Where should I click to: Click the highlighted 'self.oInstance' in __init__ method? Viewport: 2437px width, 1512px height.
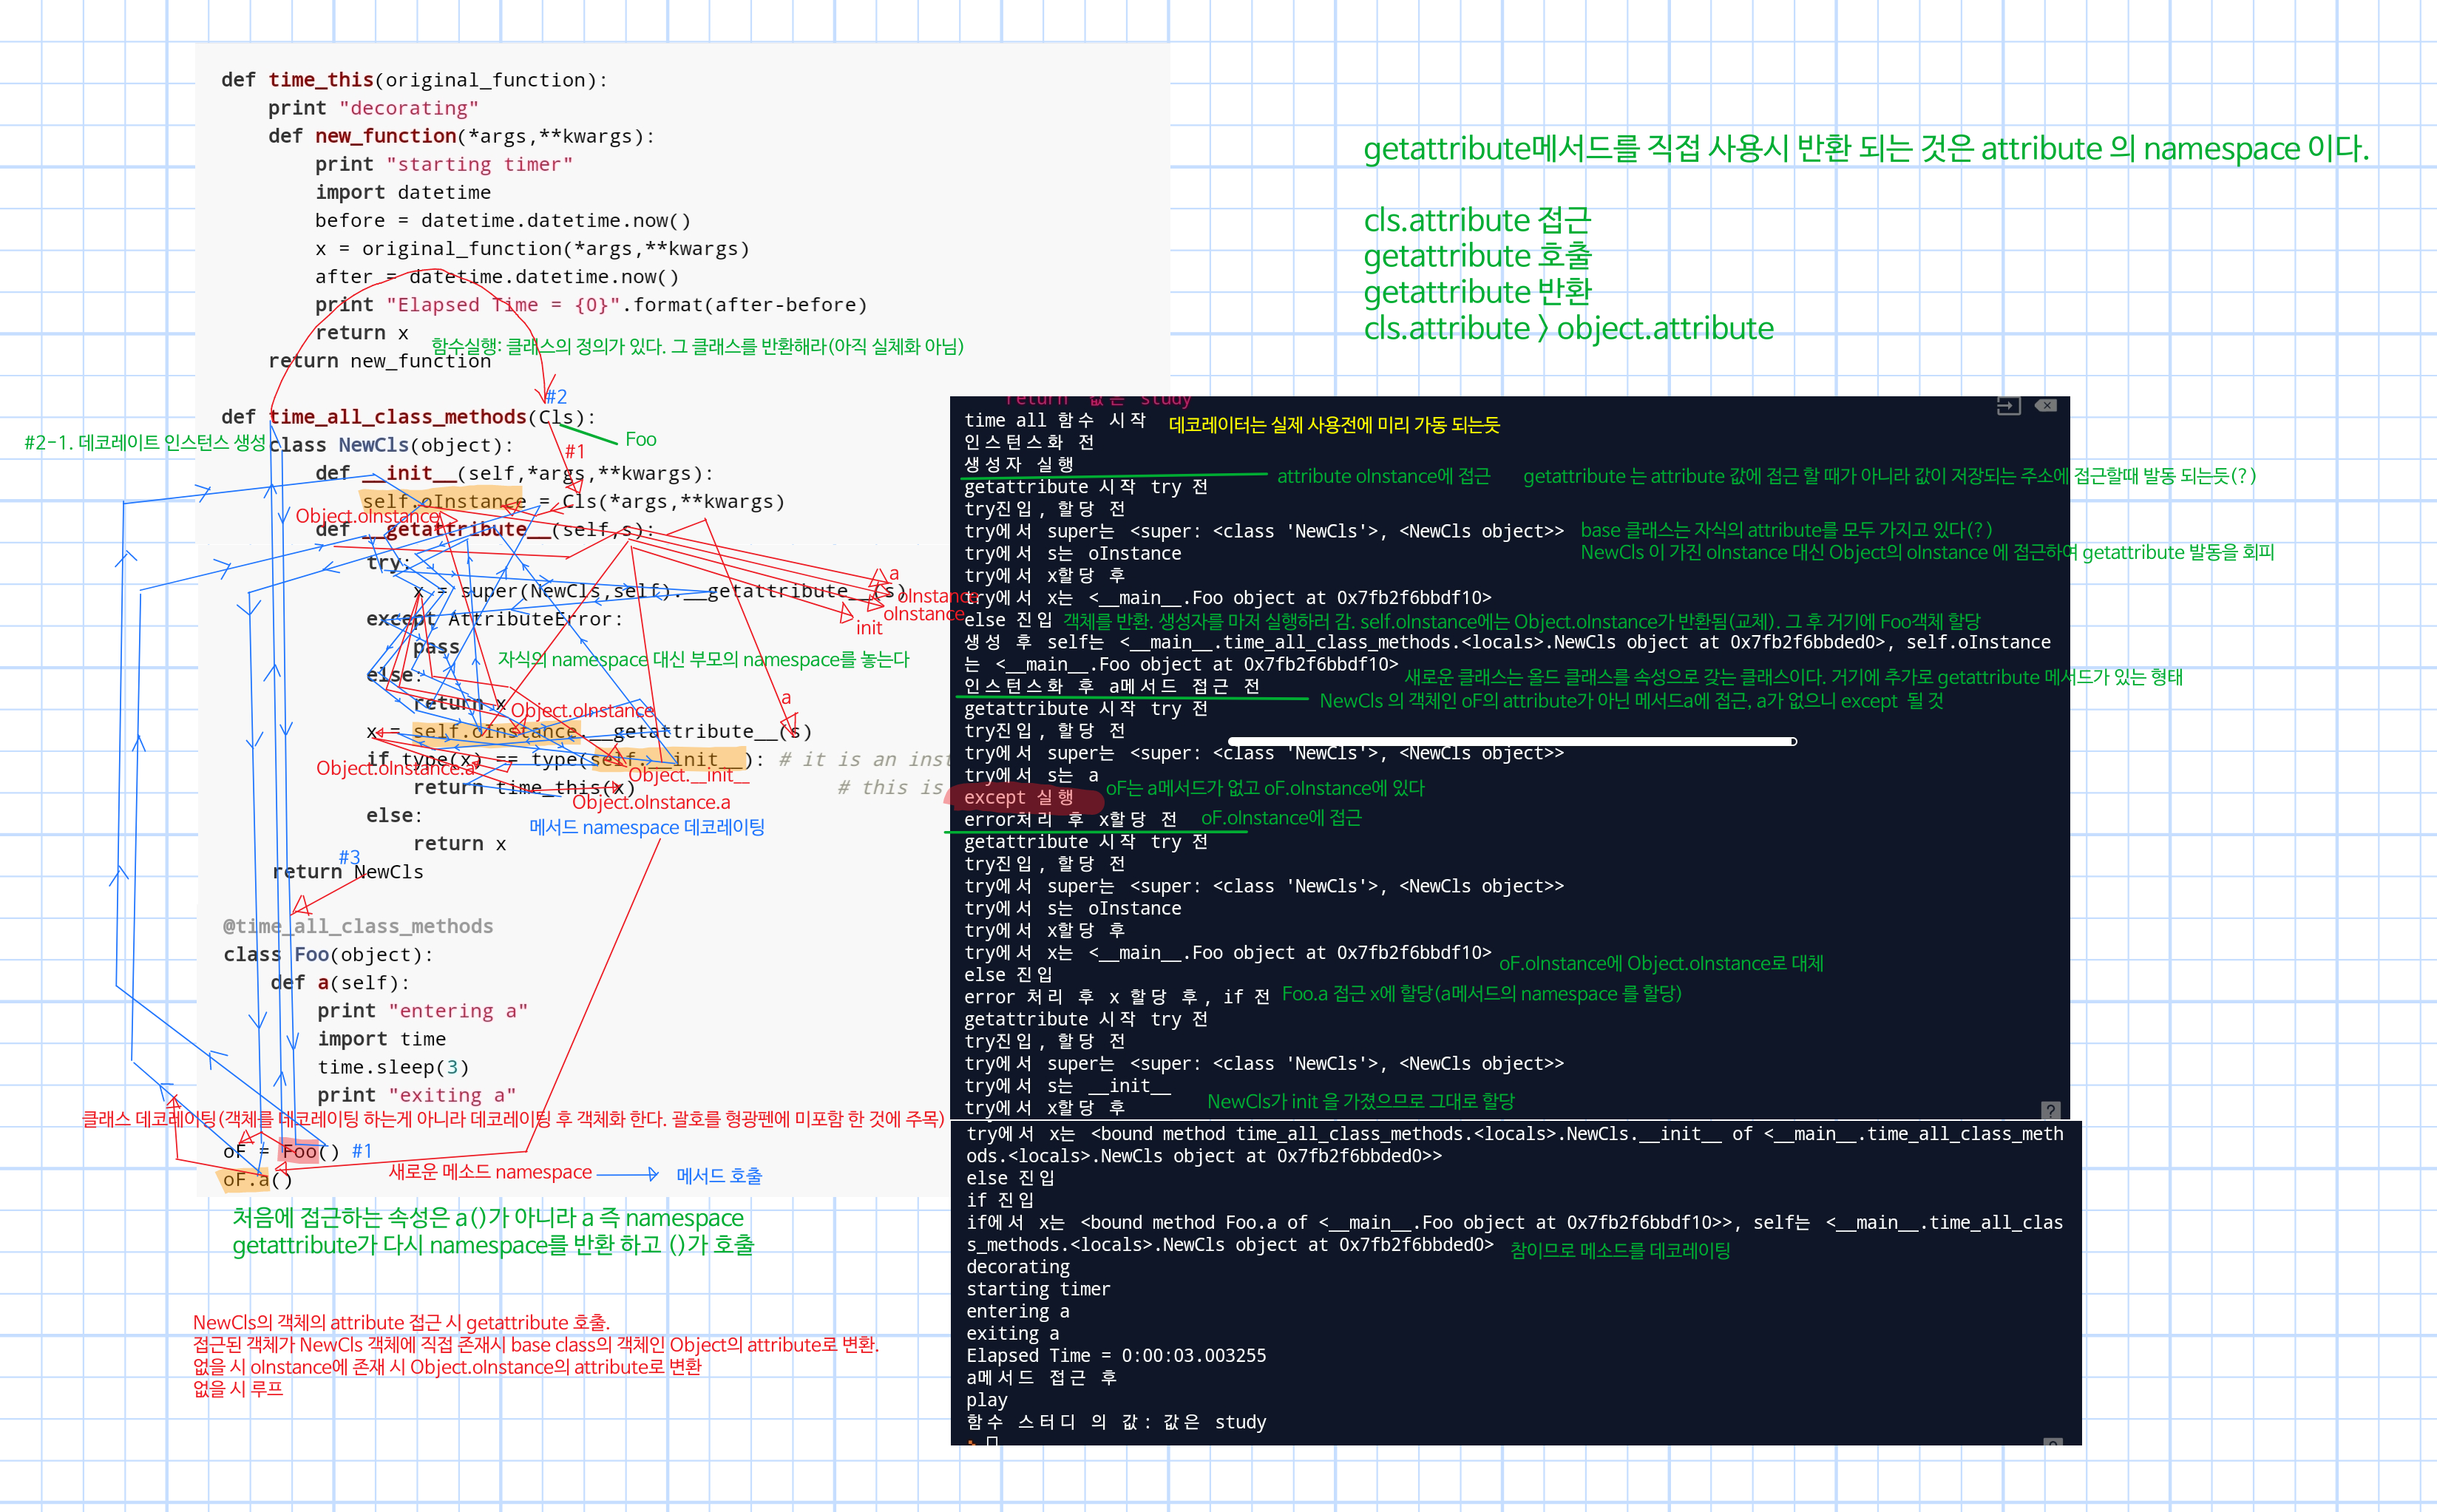tap(444, 501)
